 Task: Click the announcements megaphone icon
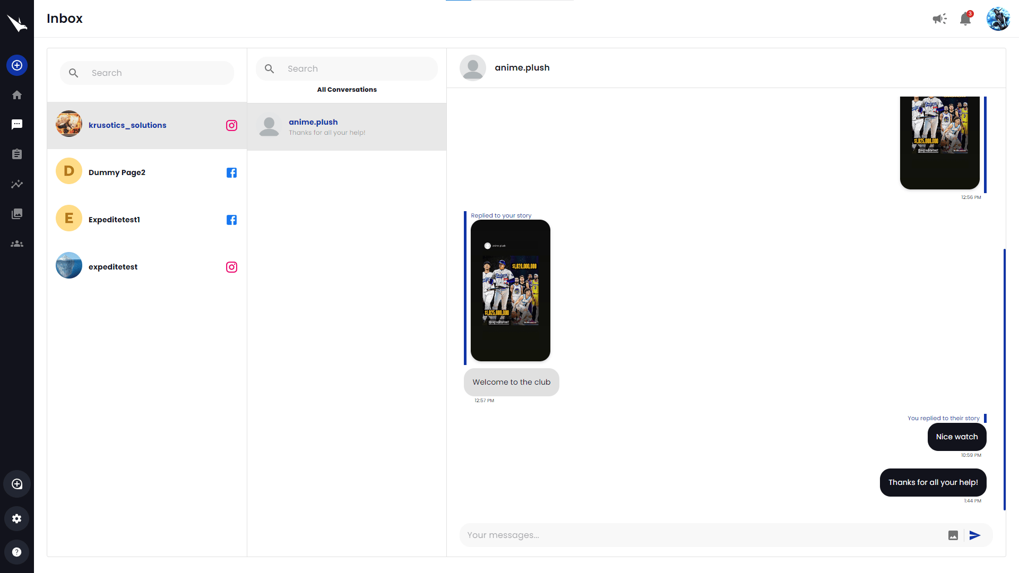[939, 19]
